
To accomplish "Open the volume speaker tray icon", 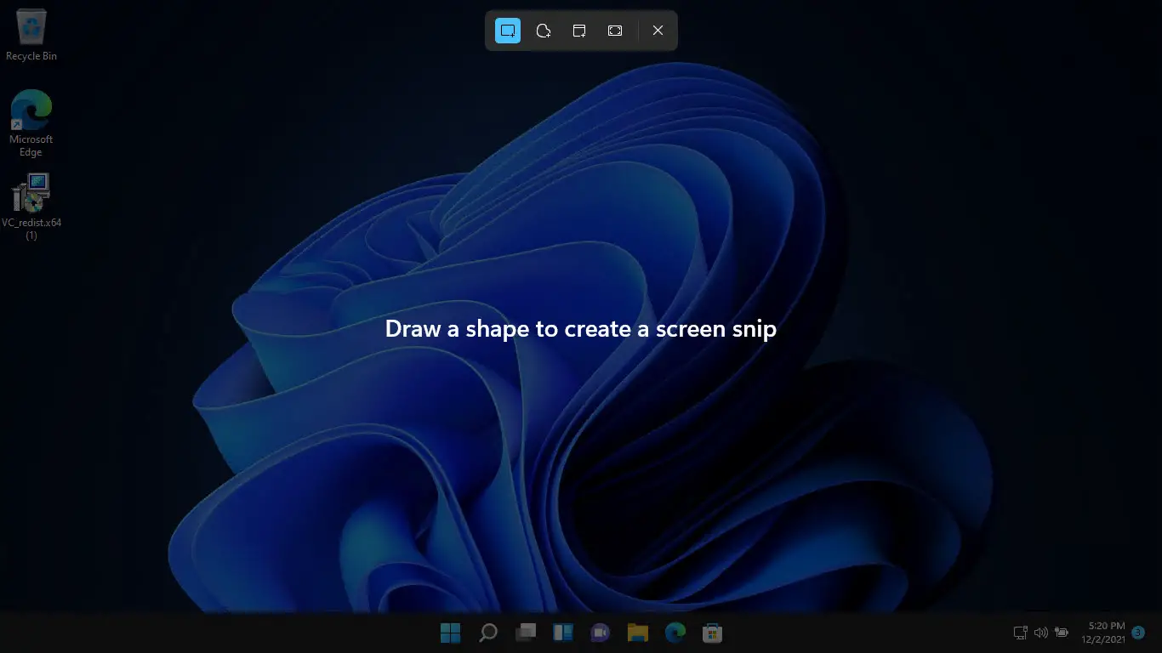I will click(1040, 633).
